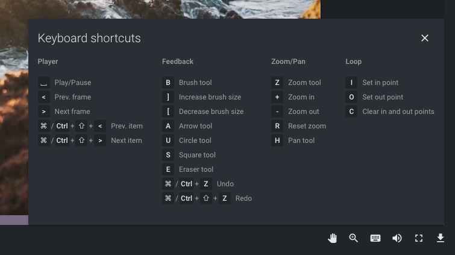Click the C key for Clear points
This screenshot has width=455, height=255.
tap(351, 112)
